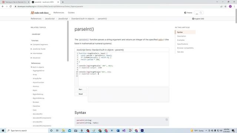Click the Windows taskbar search box
This screenshot has height=133, width=237.
pyautogui.click(x=27, y=130)
